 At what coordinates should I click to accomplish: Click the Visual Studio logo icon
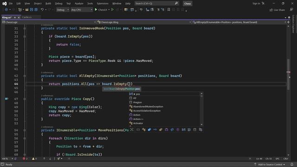[x=4, y=3]
